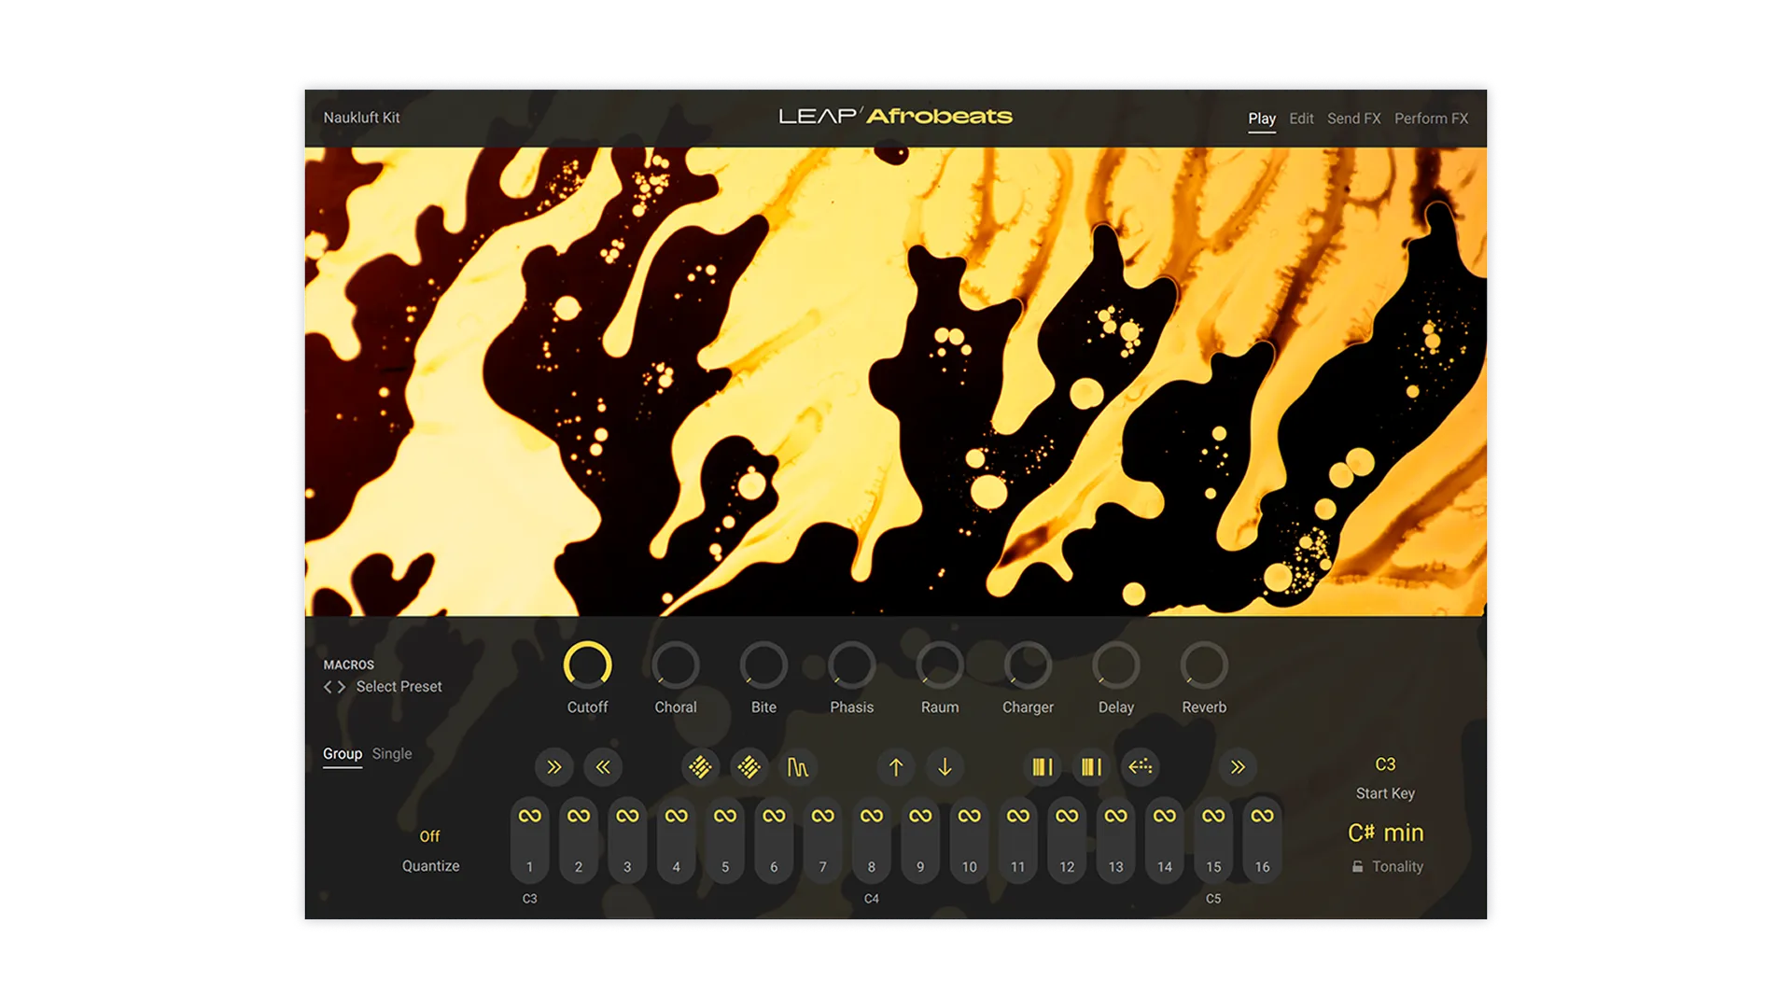Toggle loop on pad 16
The image size is (1792, 1008).
(x=1262, y=816)
